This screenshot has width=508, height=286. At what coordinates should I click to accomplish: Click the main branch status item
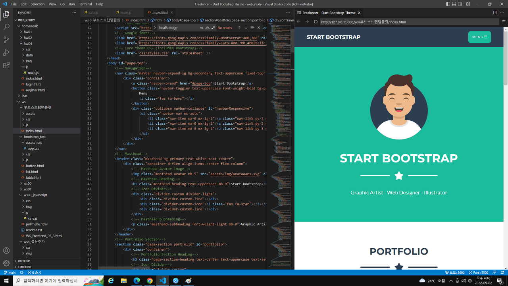coord(10,272)
